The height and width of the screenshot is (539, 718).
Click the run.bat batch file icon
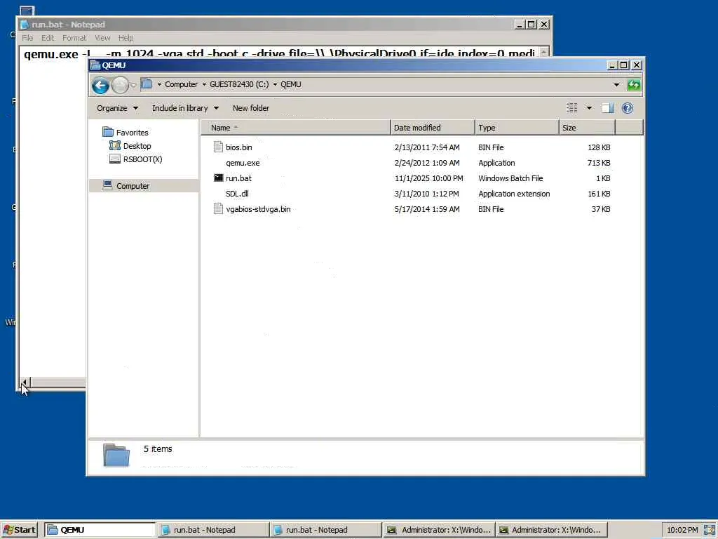tap(219, 178)
